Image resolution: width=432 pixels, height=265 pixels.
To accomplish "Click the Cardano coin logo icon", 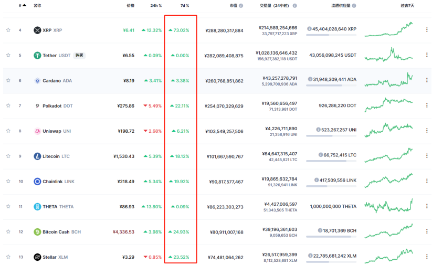I will pos(37,81).
